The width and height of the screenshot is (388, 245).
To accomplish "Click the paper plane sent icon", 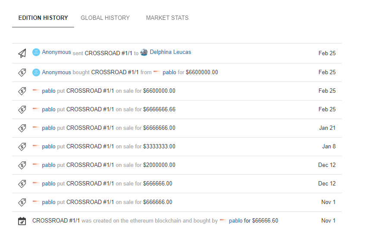I will (22, 53).
